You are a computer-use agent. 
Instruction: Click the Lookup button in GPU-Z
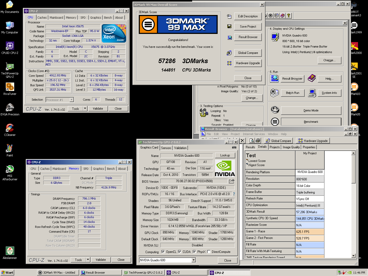pyautogui.click(x=225, y=155)
